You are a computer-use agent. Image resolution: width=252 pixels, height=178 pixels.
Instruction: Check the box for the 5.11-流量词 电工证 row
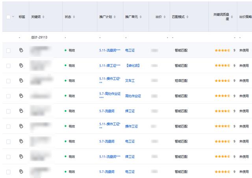(8, 51)
